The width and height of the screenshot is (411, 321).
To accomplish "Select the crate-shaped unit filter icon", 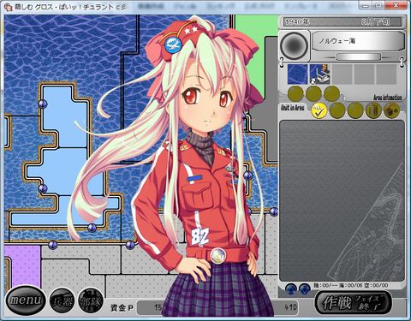I will (x=391, y=110).
